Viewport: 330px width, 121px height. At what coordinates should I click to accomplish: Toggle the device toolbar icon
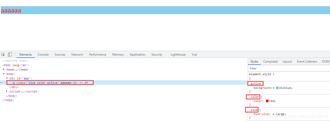tap(10, 54)
